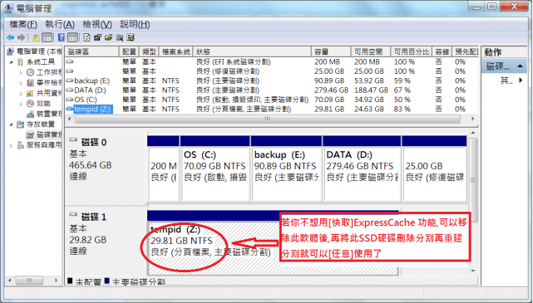
Task: Click the black Properties toolbar icon
Action: (x=97, y=37)
